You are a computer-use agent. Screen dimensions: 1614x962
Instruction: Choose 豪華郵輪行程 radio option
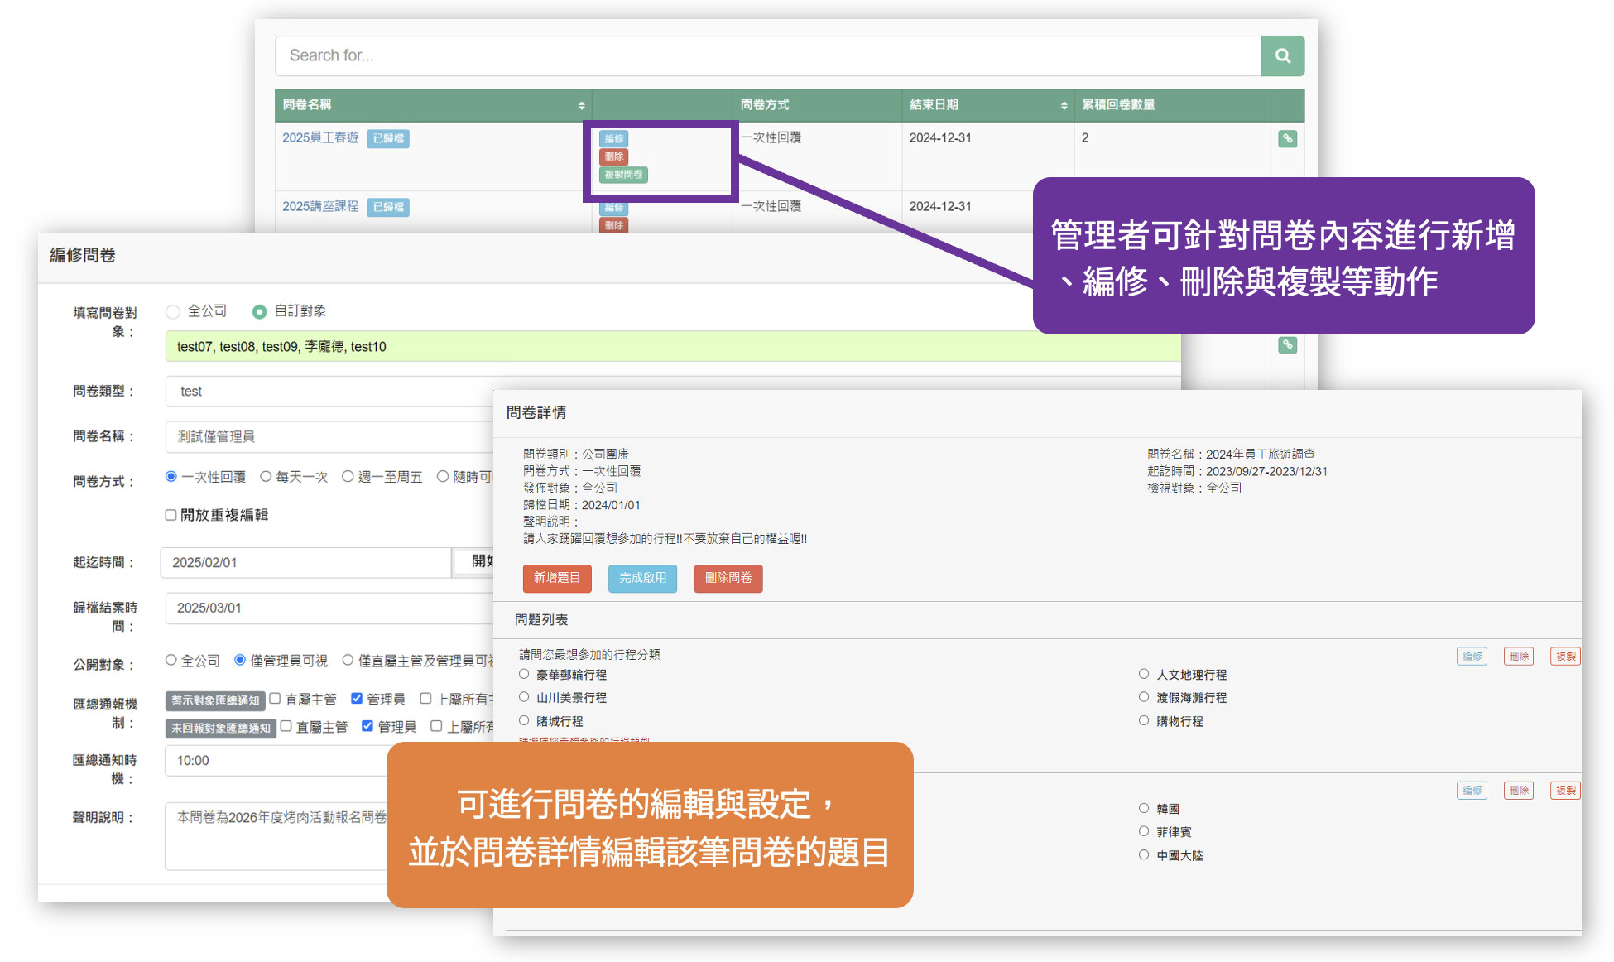pyautogui.click(x=524, y=674)
